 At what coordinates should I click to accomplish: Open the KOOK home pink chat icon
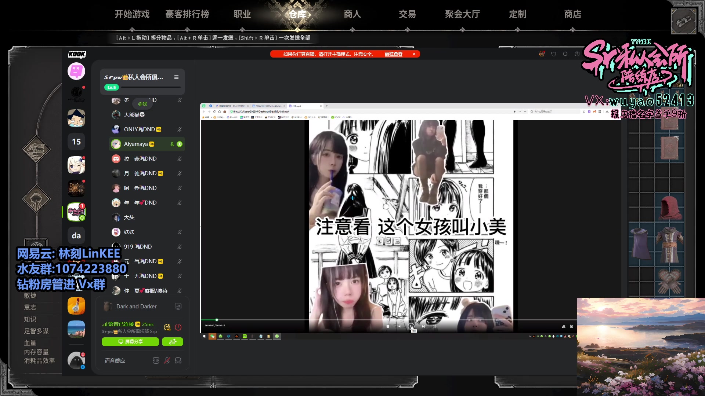[76, 71]
